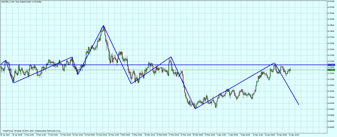Click the 29 Mar 20:00 time label
The height and width of the screenshot is (137, 337).
(x=210, y=135)
